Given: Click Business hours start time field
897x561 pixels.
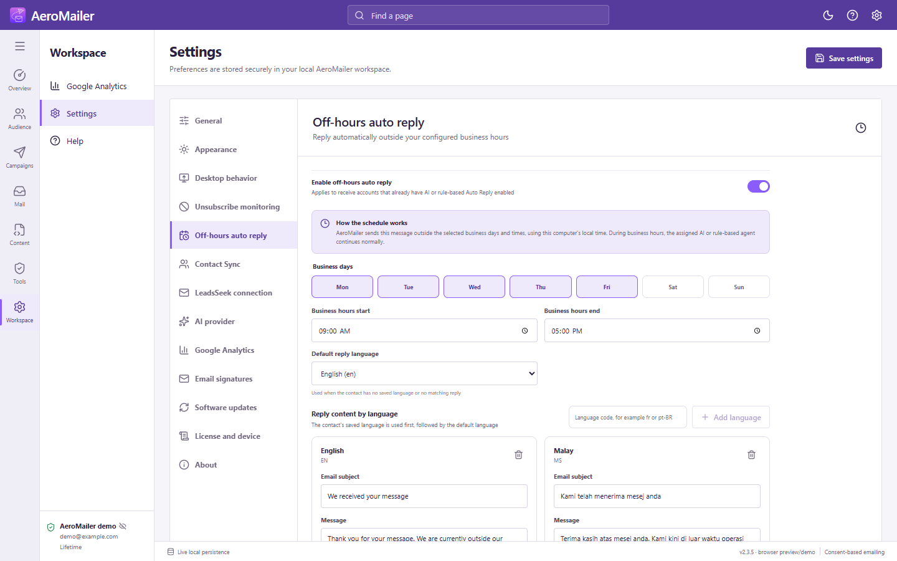Looking at the screenshot, I should click(x=424, y=330).
